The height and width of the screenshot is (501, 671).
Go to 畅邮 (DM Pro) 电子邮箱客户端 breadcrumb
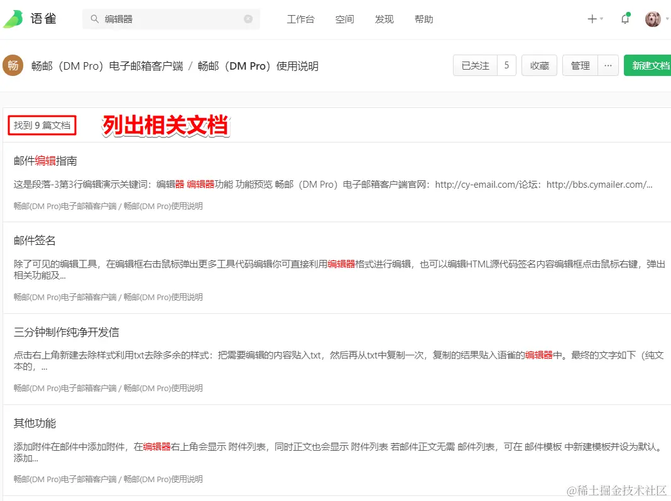pyautogui.click(x=107, y=66)
